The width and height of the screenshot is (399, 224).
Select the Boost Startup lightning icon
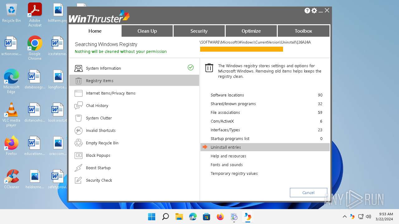pyautogui.click(x=79, y=168)
